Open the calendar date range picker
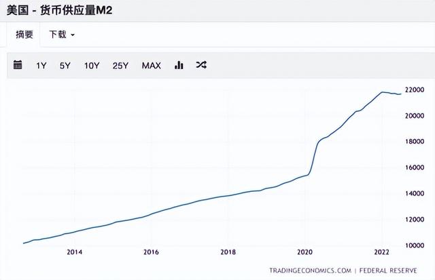Image resolution: width=435 pixels, height=280 pixels. pos(18,64)
